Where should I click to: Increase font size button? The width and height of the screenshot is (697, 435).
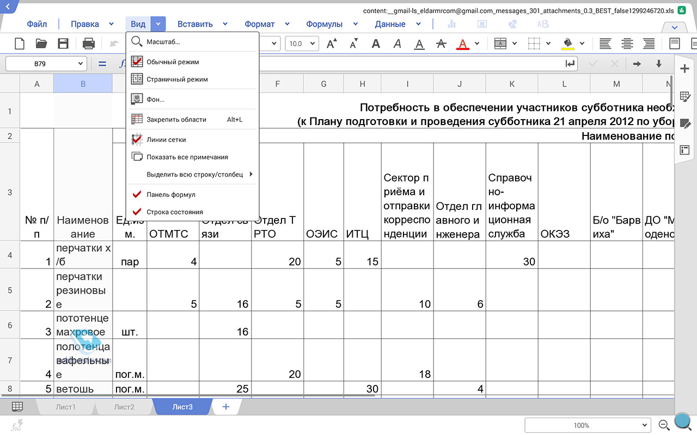[x=332, y=43]
